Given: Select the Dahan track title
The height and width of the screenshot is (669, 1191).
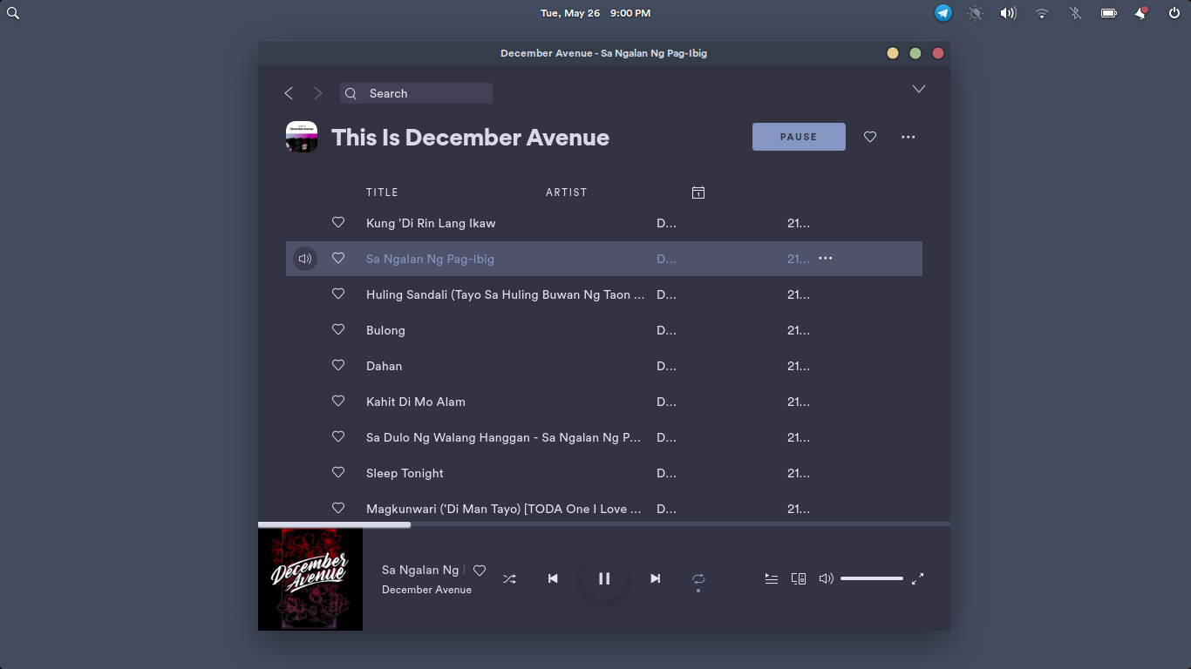Looking at the screenshot, I should point(384,367).
